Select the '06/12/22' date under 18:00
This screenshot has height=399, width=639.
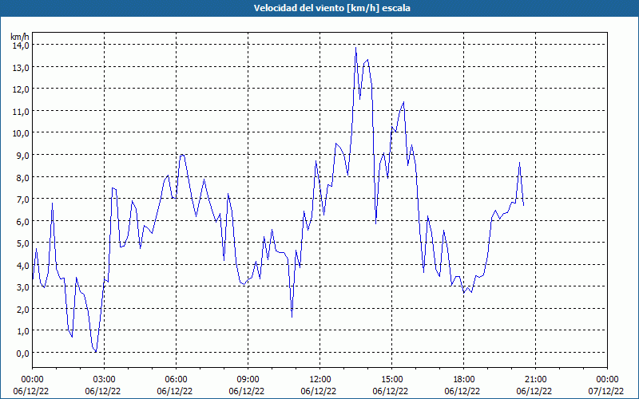(x=462, y=391)
